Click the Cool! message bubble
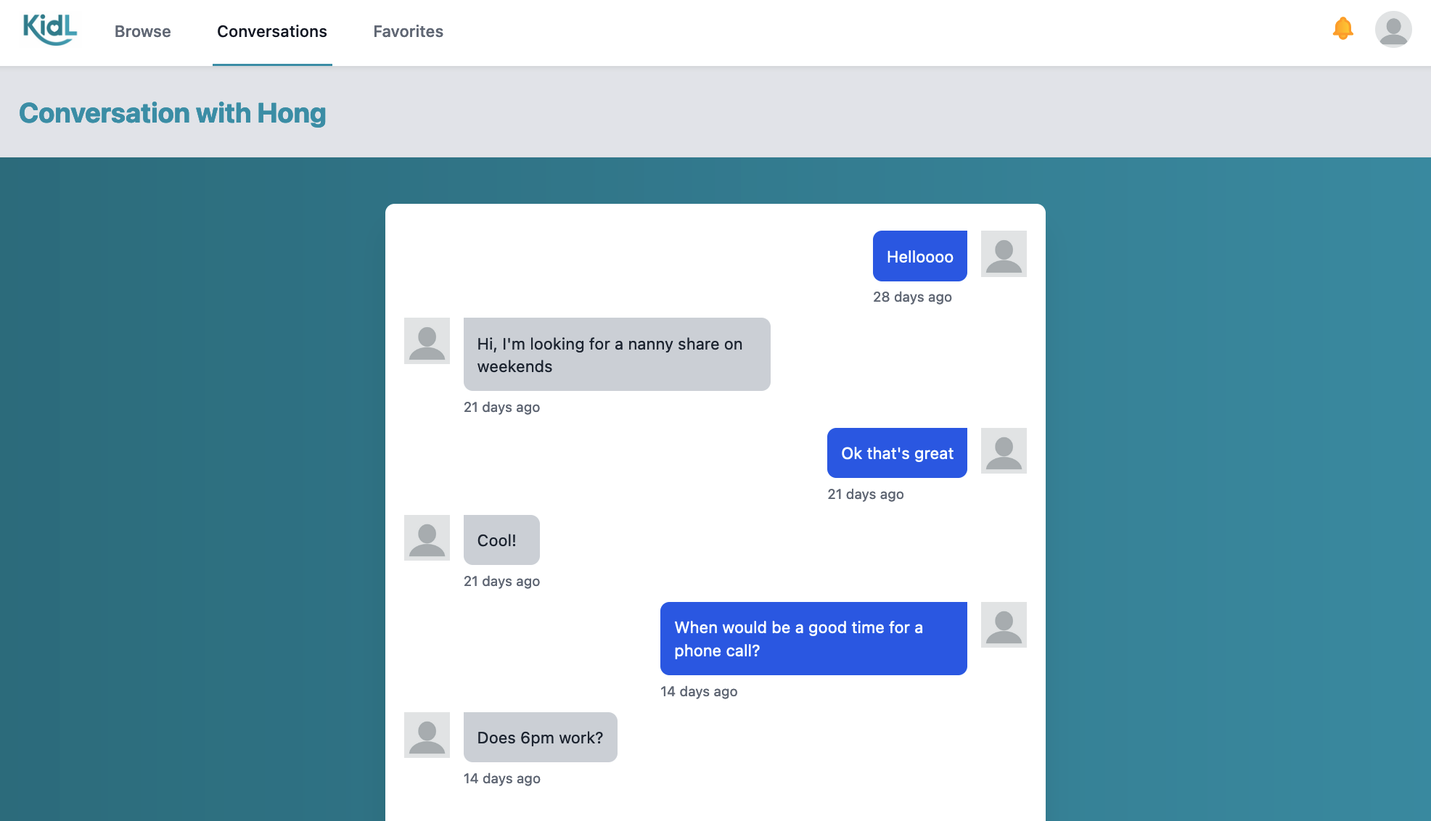The image size is (1431, 821). point(501,540)
